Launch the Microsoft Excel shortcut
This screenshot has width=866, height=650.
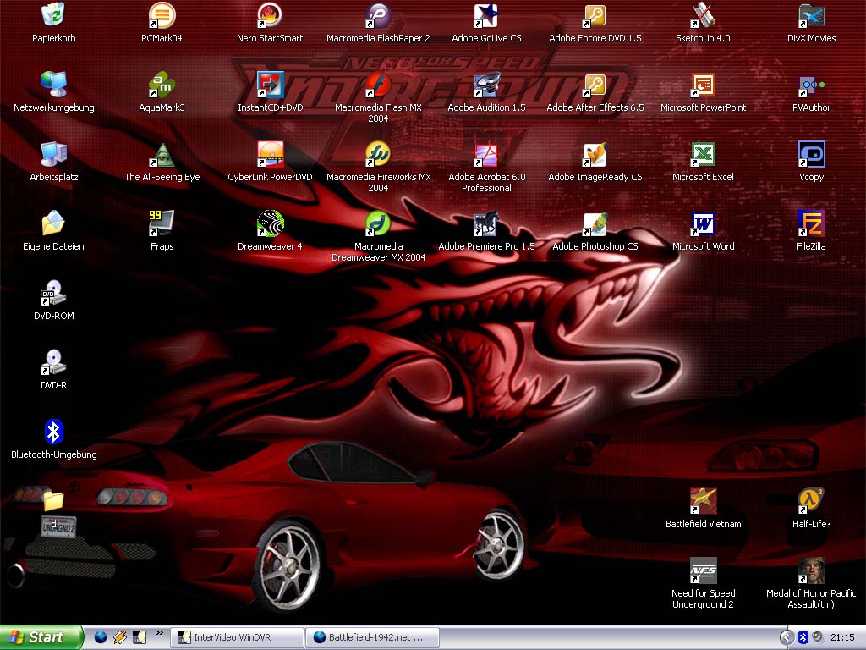[703, 154]
